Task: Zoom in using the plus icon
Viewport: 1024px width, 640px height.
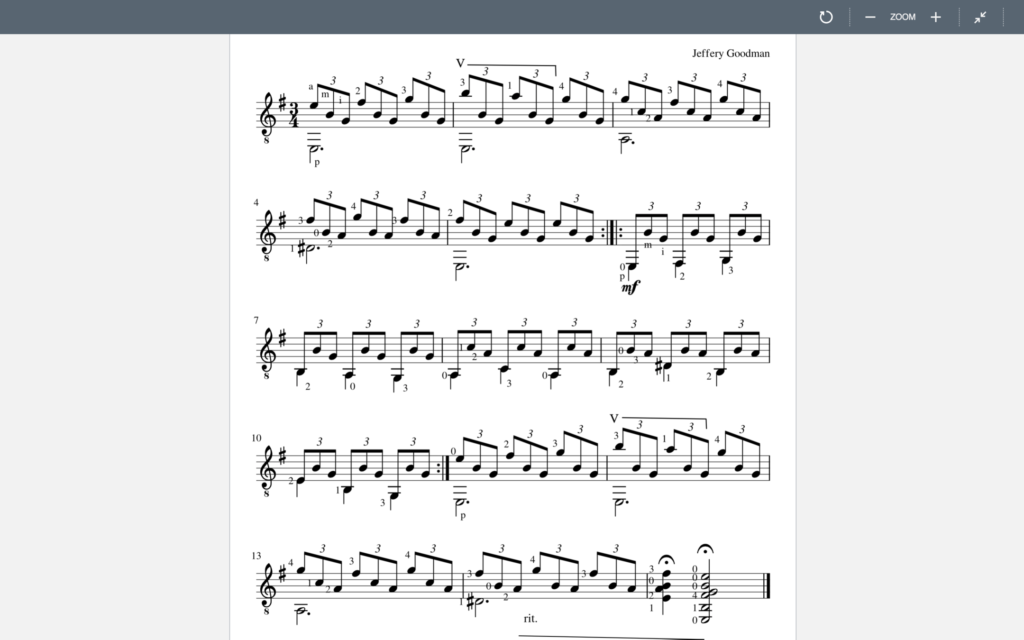Action: 935,17
